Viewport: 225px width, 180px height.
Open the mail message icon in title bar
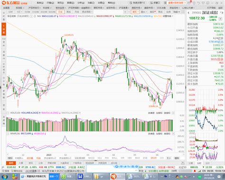click(x=189, y=3)
